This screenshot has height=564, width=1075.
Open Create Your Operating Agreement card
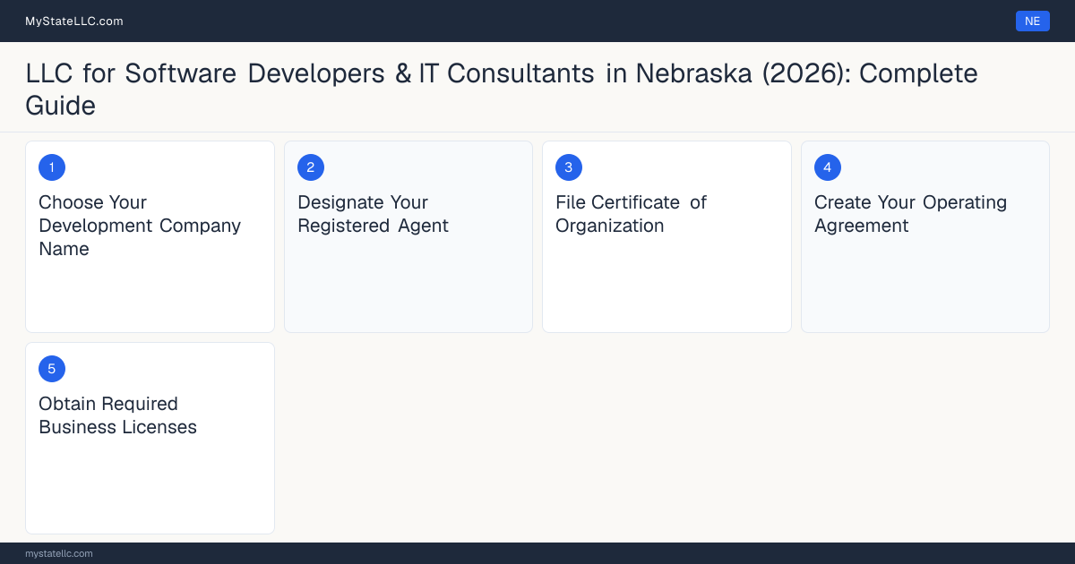click(925, 236)
